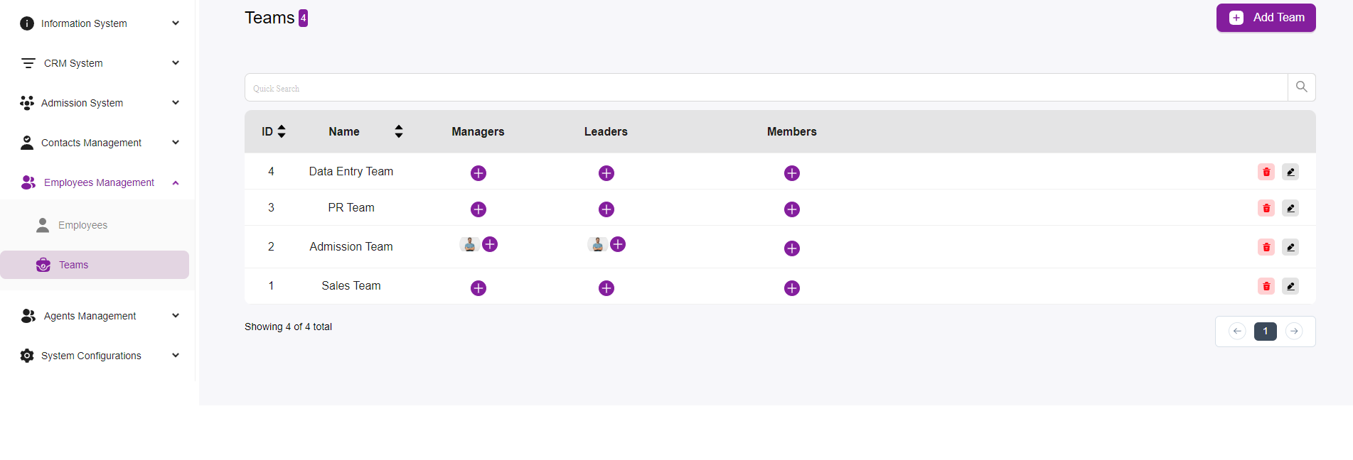Focus the Quick Search field
The image size is (1353, 460).
[x=765, y=88]
